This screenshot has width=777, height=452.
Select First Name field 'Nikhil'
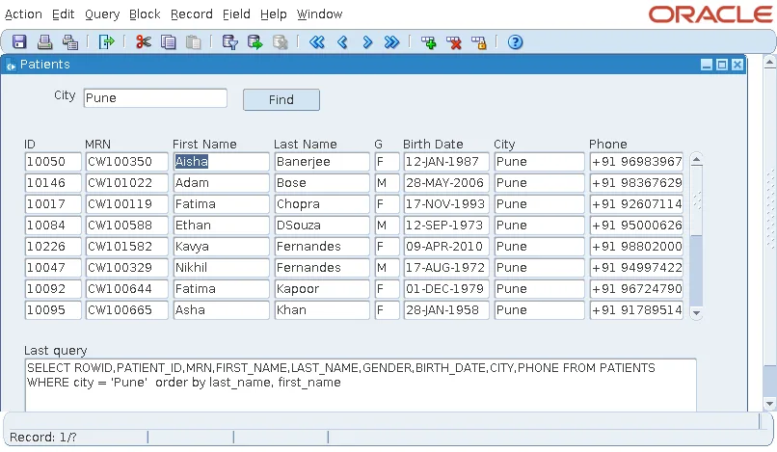tap(221, 268)
